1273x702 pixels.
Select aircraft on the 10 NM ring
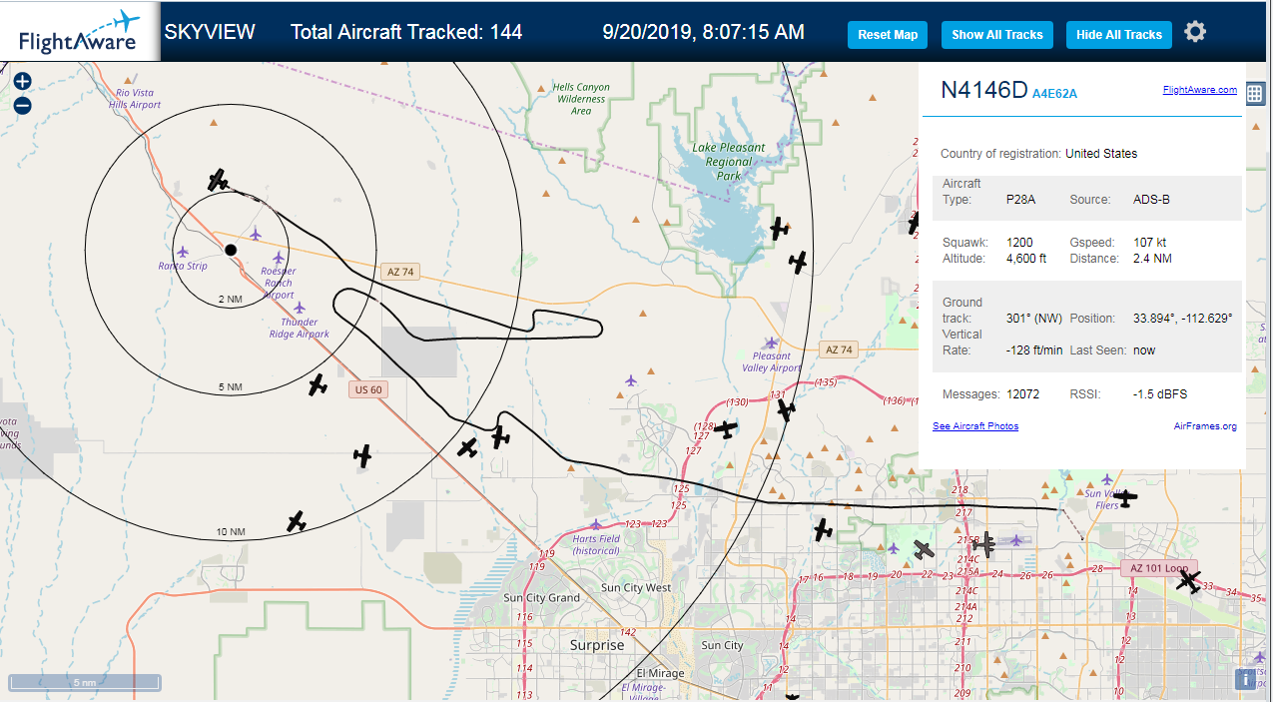(296, 521)
